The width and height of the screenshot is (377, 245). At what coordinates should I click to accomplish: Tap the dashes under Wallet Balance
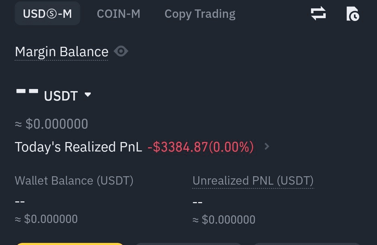point(20,201)
